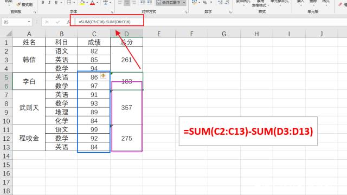Click inside the formula bar text
Screen dimensions: 347x195
pyautogui.click(x=105, y=22)
